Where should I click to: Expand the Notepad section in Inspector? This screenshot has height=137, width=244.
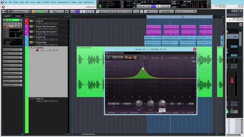click(13, 81)
